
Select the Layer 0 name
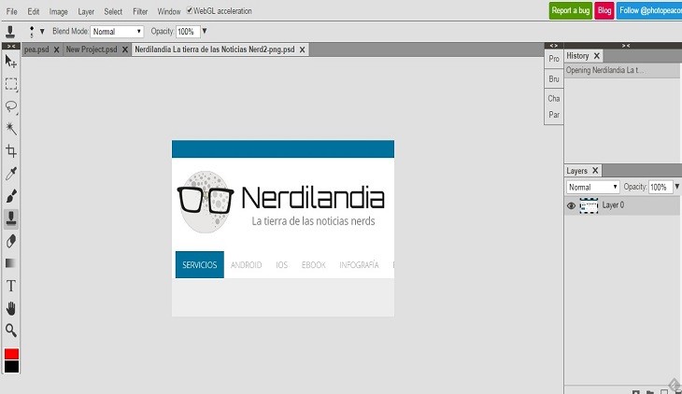[x=613, y=204]
